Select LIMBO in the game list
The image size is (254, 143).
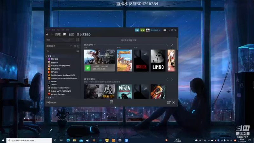click(54, 85)
